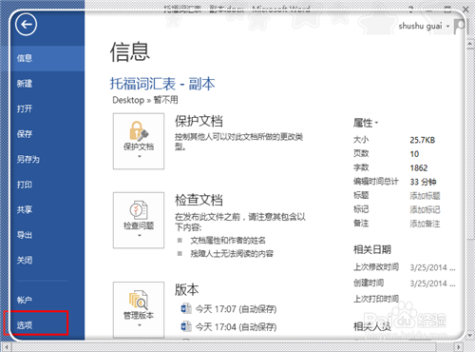The height and width of the screenshot is (352, 475).
Task: Click the 33 分钟 editing time value
Action: [x=423, y=182]
